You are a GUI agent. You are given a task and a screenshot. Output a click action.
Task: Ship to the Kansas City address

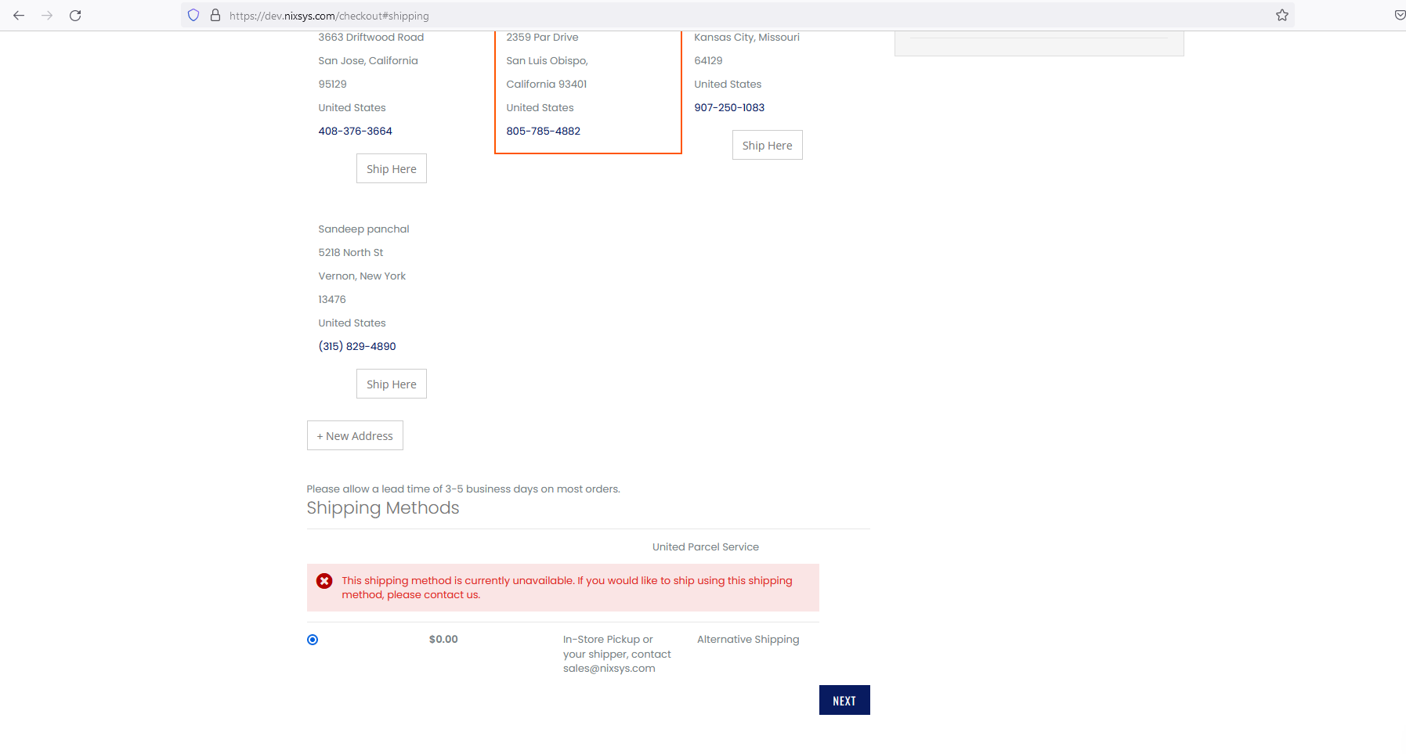tap(767, 145)
